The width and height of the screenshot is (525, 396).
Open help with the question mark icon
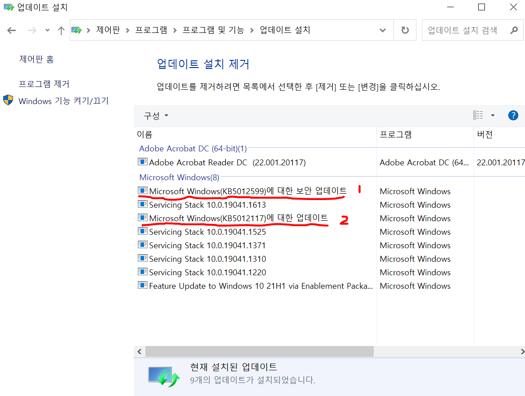pos(513,115)
